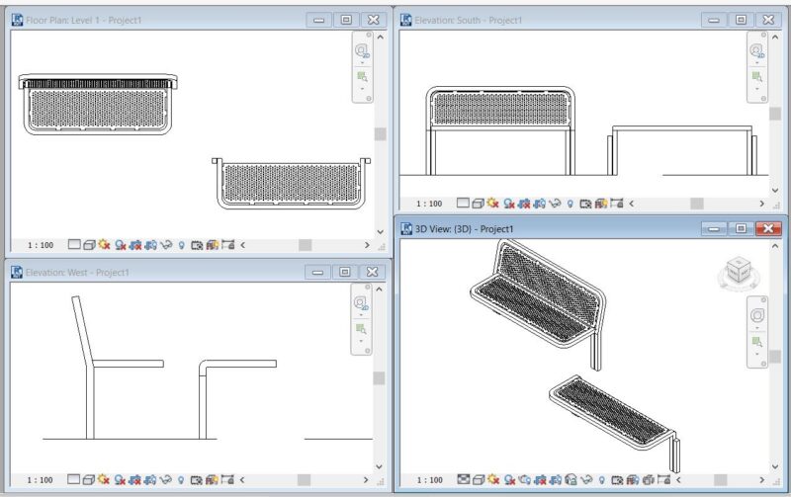Open the Rendering Dialog teapot icon in 3D view
This screenshot has height=497, width=791.
click(x=525, y=480)
